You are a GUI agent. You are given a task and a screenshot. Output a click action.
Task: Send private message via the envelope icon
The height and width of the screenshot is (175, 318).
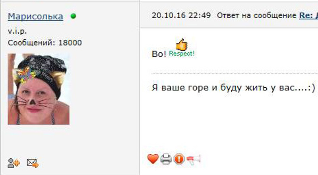pyautogui.click(x=33, y=163)
